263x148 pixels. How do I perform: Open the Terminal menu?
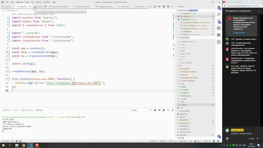tap(46, 2)
